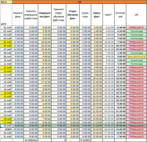Select the red Utl header cell
Image resolution: width=147 pixels, height=142 pixels.
tap(137, 15)
